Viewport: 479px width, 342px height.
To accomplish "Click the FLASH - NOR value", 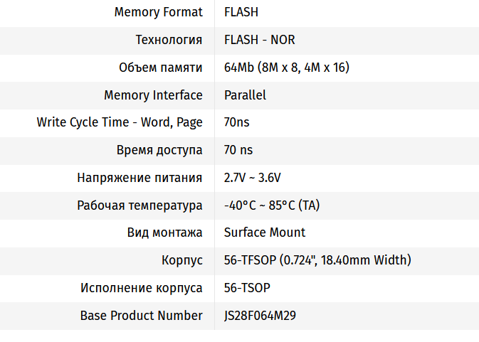I will [x=259, y=40].
